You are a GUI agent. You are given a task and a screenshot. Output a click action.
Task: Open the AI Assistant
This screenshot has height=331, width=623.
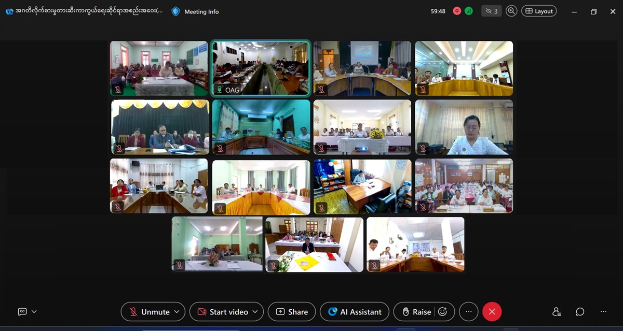(x=355, y=312)
